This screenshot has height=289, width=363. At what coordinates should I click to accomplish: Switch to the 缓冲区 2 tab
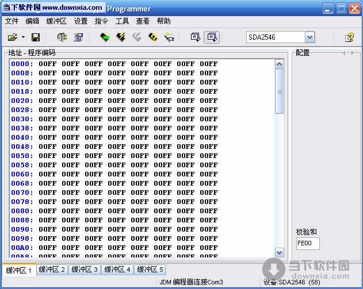point(52,269)
